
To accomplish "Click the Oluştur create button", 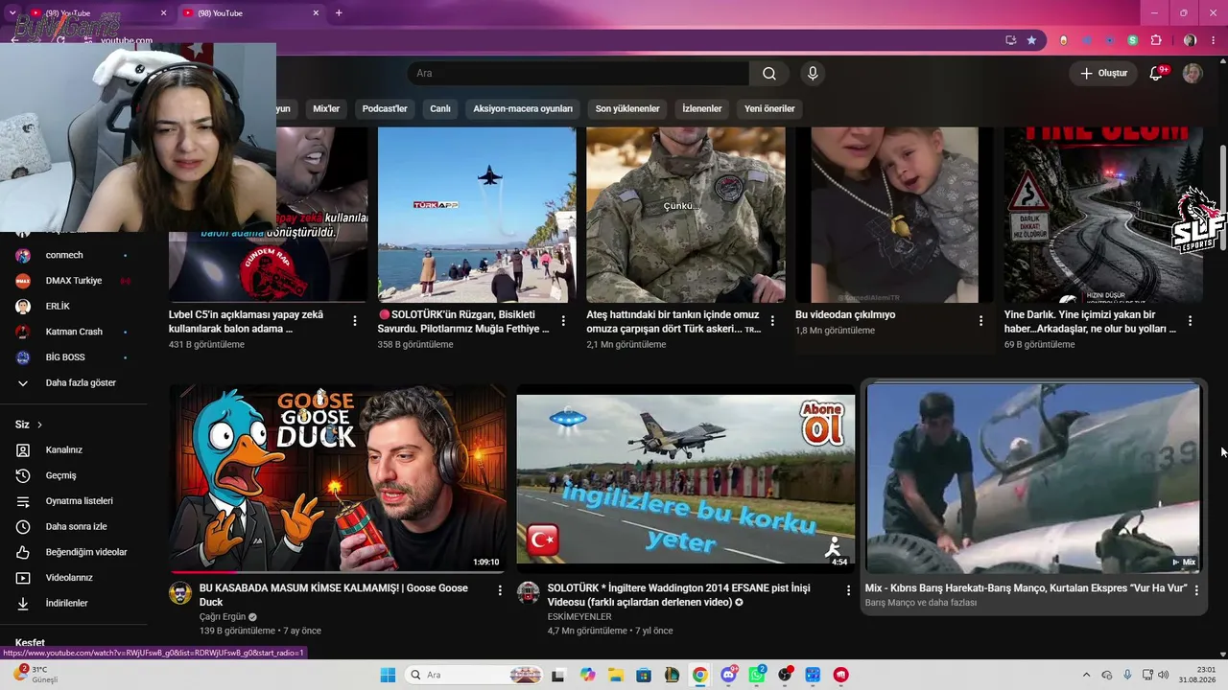I will coord(1103,74).
